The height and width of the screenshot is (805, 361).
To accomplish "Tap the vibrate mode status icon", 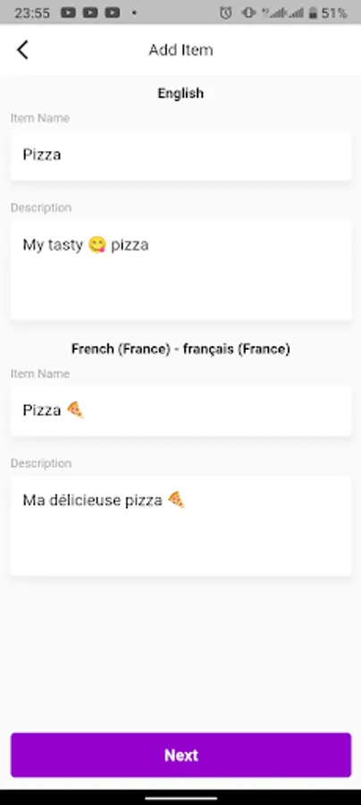I will point(248,13).
